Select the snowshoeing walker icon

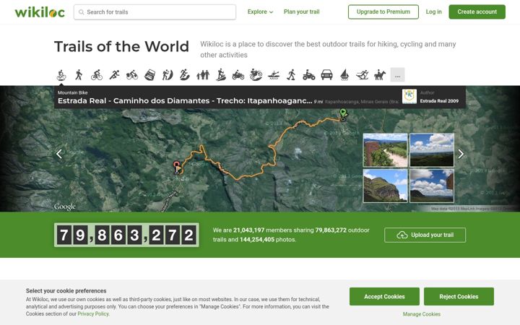292,75
